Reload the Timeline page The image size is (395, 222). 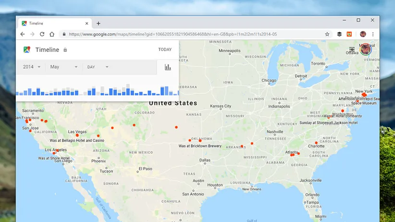[42, 34]
